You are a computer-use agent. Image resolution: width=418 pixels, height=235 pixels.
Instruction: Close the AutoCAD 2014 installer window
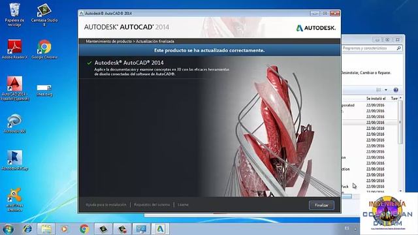tap(335, 13)
